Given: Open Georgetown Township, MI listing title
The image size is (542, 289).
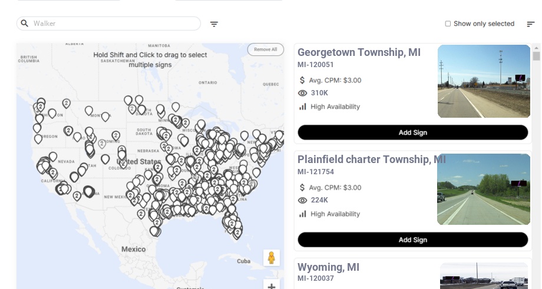Looking at the screenshot, I should (359, 52).
